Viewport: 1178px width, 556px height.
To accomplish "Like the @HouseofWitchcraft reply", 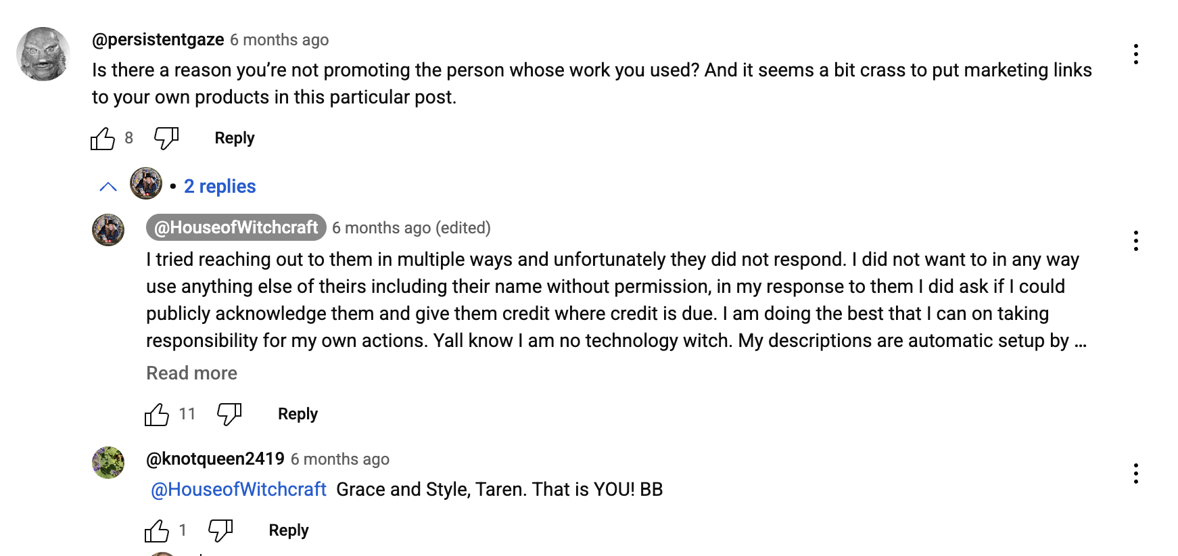I will point(157,414).
